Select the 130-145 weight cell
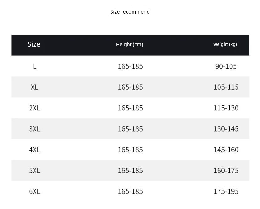The image size is (260, 209). coord(226,129)
